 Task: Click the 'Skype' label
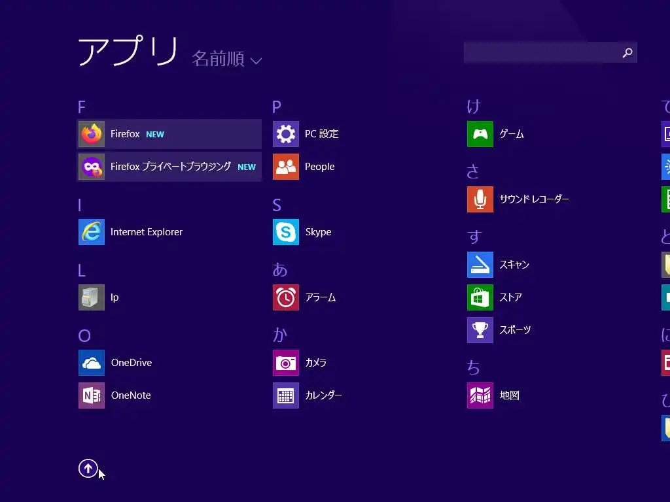pos(319,232)
